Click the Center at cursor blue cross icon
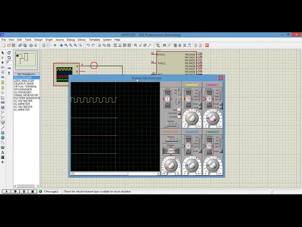Viewport: 302px width, 227px height. (x=61, y=45)
